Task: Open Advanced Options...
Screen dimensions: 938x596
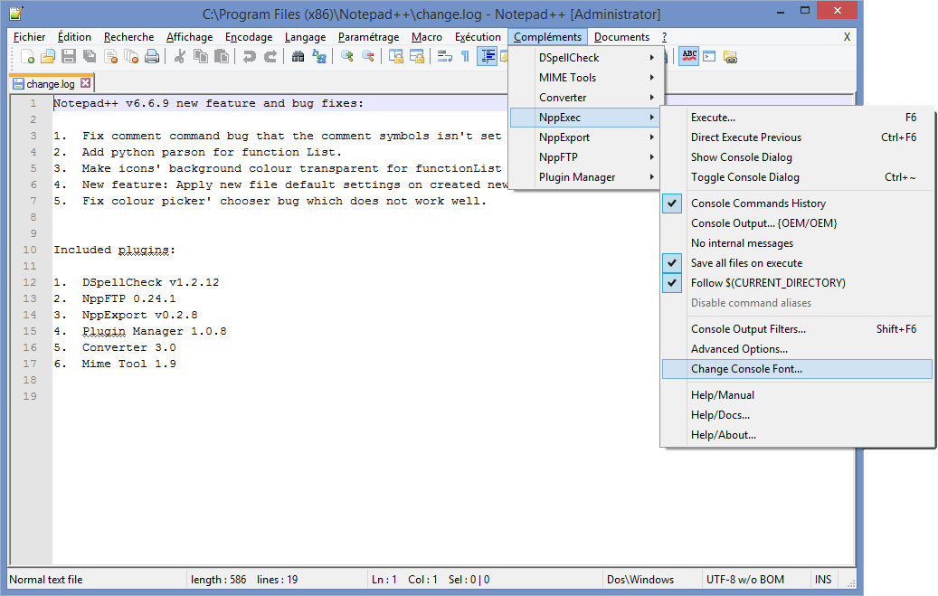Action: pyautogui.click(x=797, y=349)
